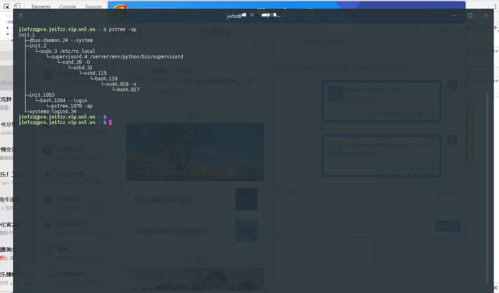Click the 'pstree,1078 -ap' line
The image size is (499, 293).
coord(72,106)
